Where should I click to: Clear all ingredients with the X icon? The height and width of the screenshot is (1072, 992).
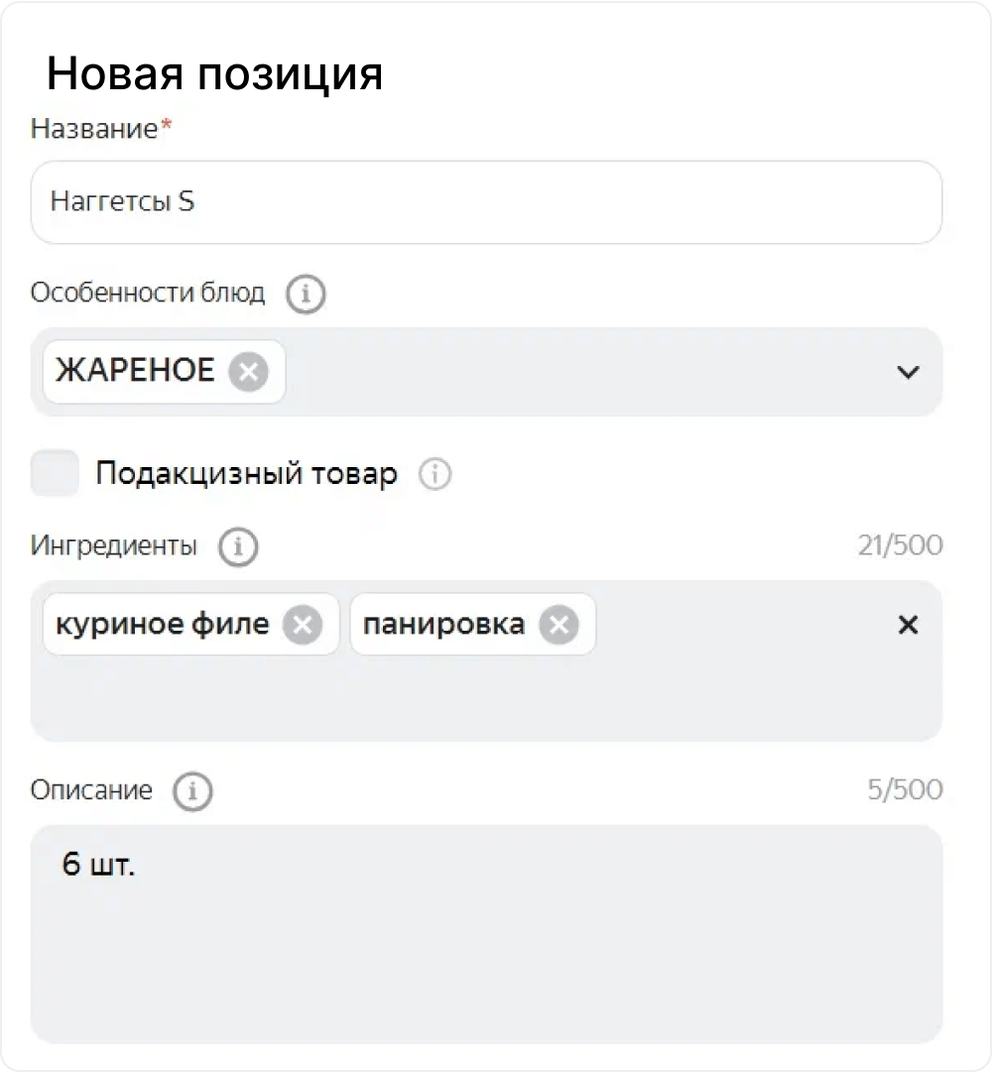[x=908, y=624]
